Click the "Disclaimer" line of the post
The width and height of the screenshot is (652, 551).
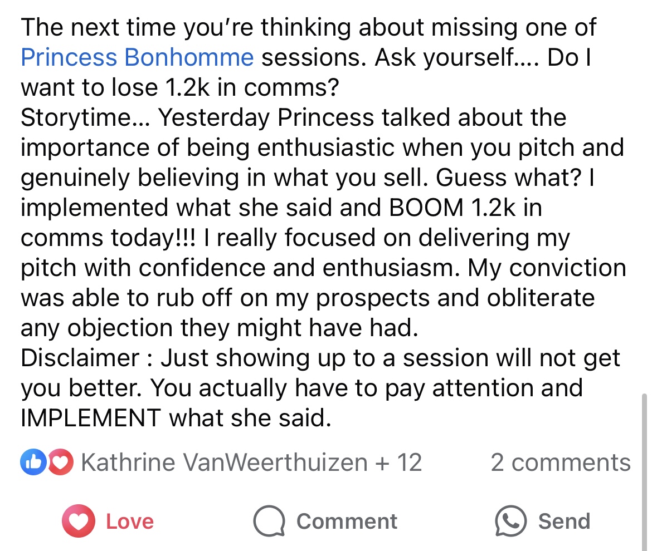point(320,358)
